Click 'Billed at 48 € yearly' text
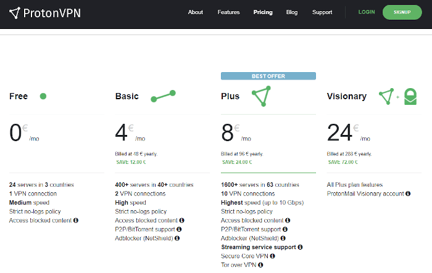The width and height of the screenshot is (432, 273). click(136, 154)
